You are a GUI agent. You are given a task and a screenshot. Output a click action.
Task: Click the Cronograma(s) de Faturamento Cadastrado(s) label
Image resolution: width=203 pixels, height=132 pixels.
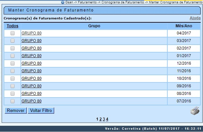tap(48, 18)
